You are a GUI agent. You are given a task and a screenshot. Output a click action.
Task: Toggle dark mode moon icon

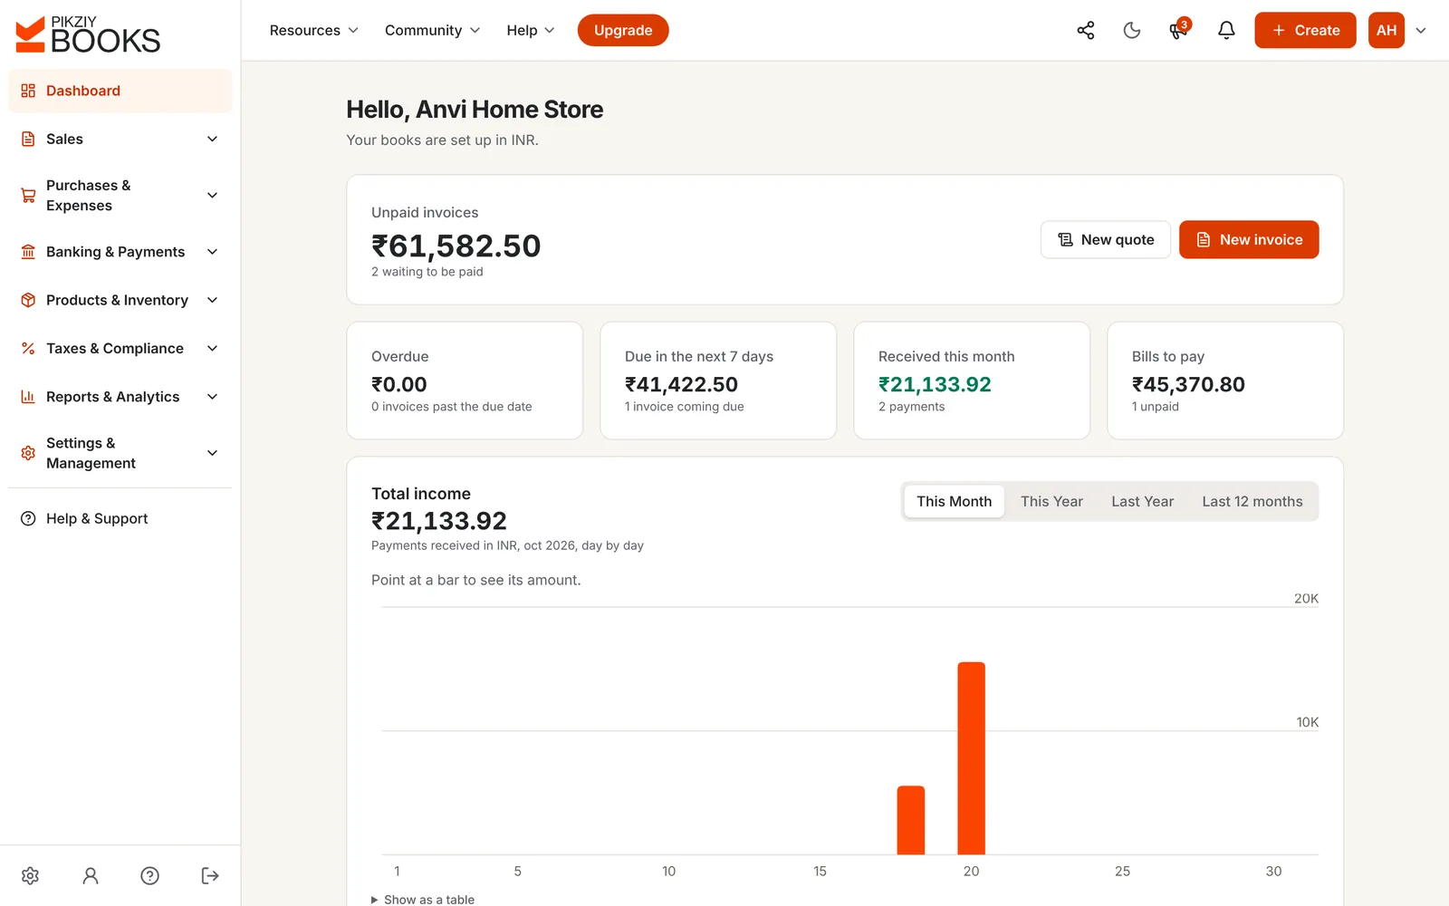(x=1132, y=31)
